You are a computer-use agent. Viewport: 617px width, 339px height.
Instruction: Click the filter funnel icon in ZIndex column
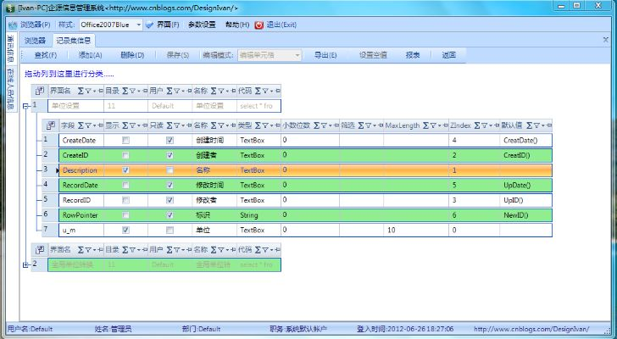[484, 125]
